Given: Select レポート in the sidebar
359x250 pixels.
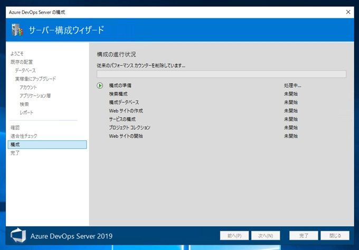Looking at the screenshot, I should click(x=26, y=113).
